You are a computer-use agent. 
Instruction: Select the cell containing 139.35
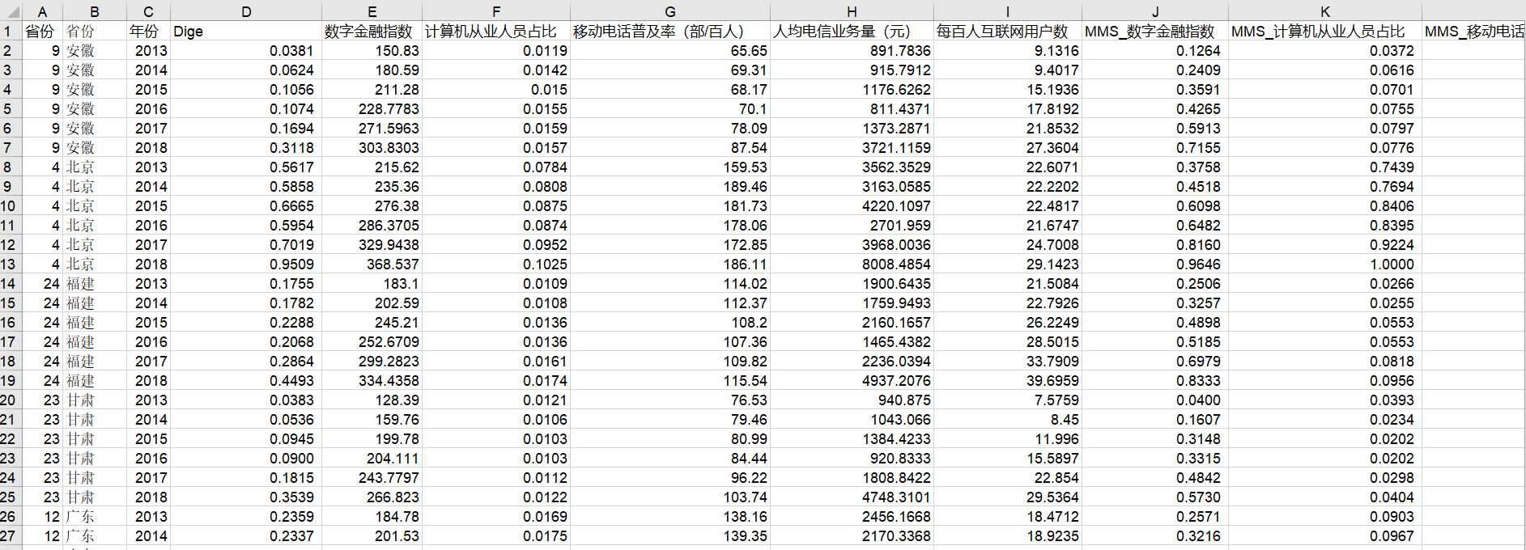[x=670, y=535]
